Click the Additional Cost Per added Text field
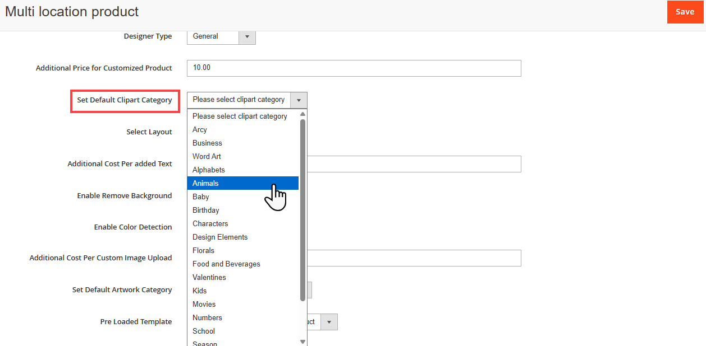Image resolution: width=706 pixels, height=346 pixels. click(x=414, y=164)
